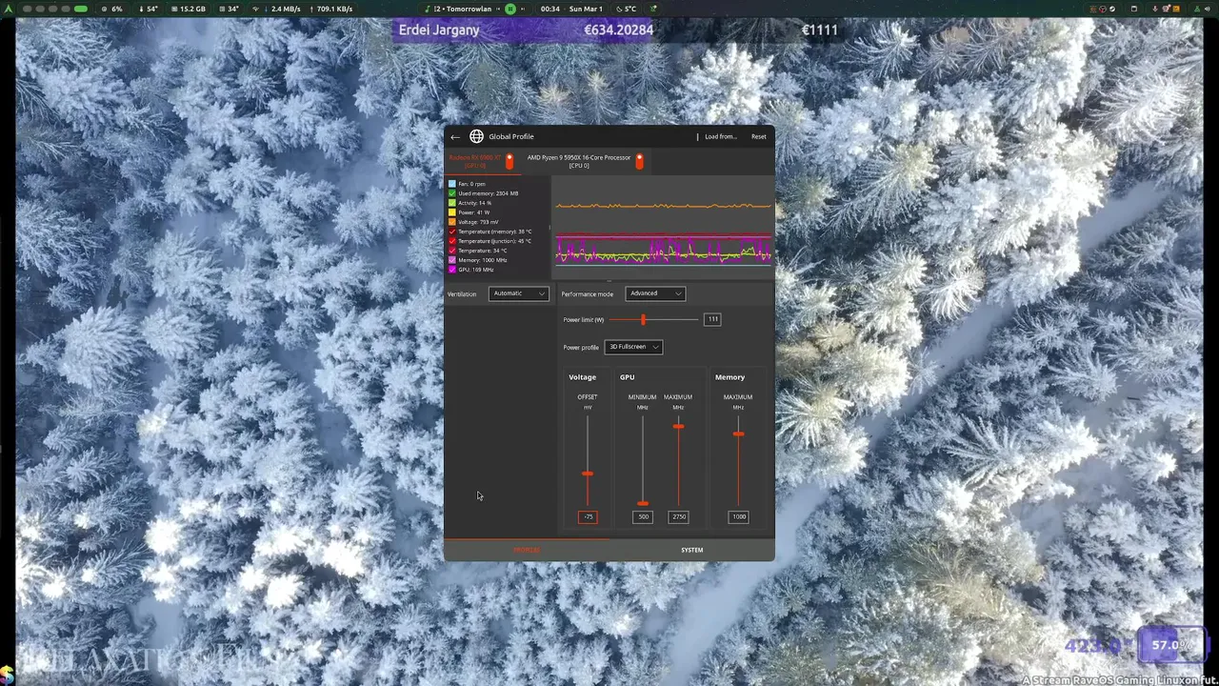The width and height of the screenshot is (1219, 686).
Task: Toggle the Ryzen CPU 0 enable switch
Action: tap(639, 161)
